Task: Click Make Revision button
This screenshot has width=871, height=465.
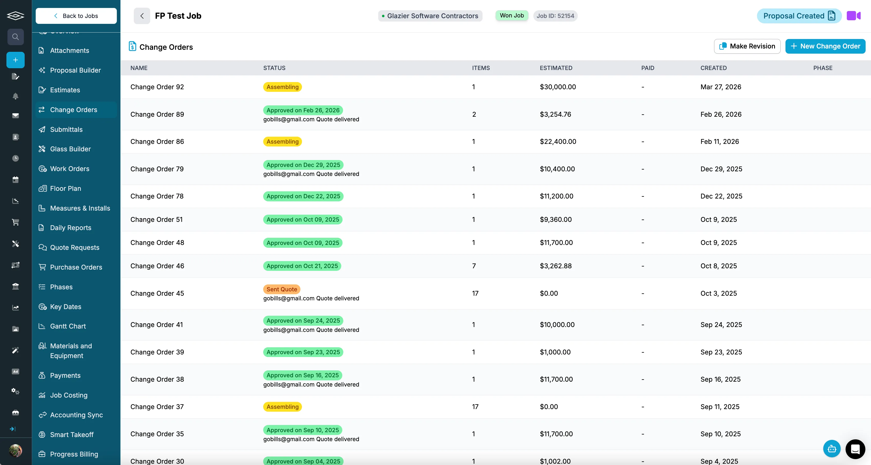Action: [747, 46]
